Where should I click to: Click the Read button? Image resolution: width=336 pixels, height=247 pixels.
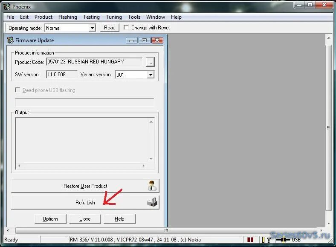pyautogui.click(x=110, y=28)
